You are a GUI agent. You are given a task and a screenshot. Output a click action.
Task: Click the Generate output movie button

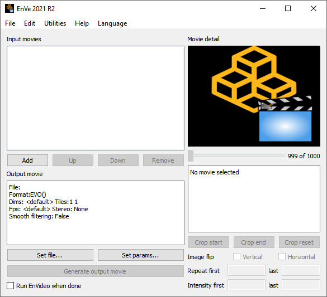96,271
